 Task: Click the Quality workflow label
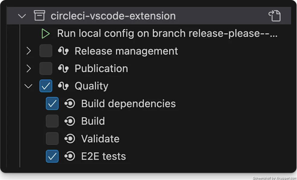(91, 86)
